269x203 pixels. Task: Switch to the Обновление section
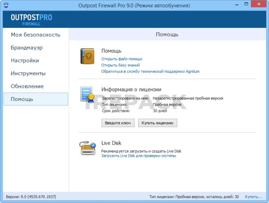27,86
